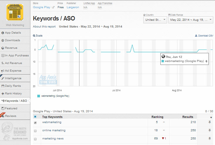Click the In App Purchases icon
The width and height of the screenshot is (215, 145).
3,56
